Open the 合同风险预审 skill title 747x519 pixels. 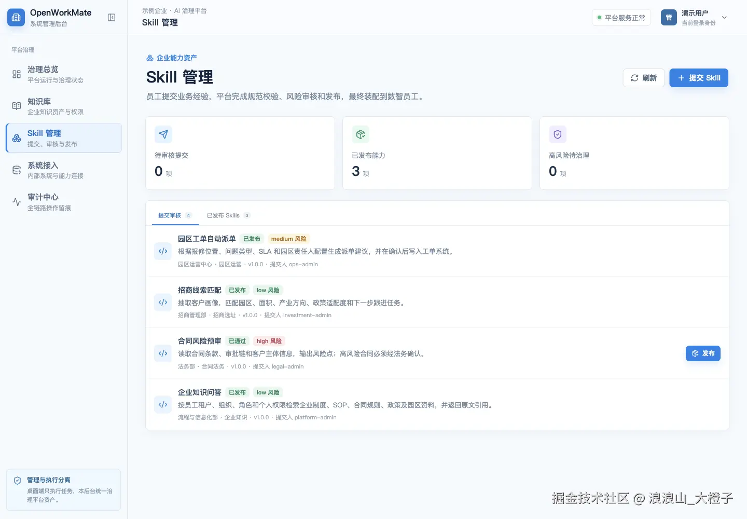(x=199, y=341)
